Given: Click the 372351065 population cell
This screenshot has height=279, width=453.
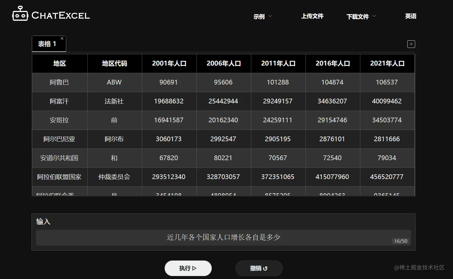Looking at the screenshot, I should pyautogui.click(x=278, y=177).
